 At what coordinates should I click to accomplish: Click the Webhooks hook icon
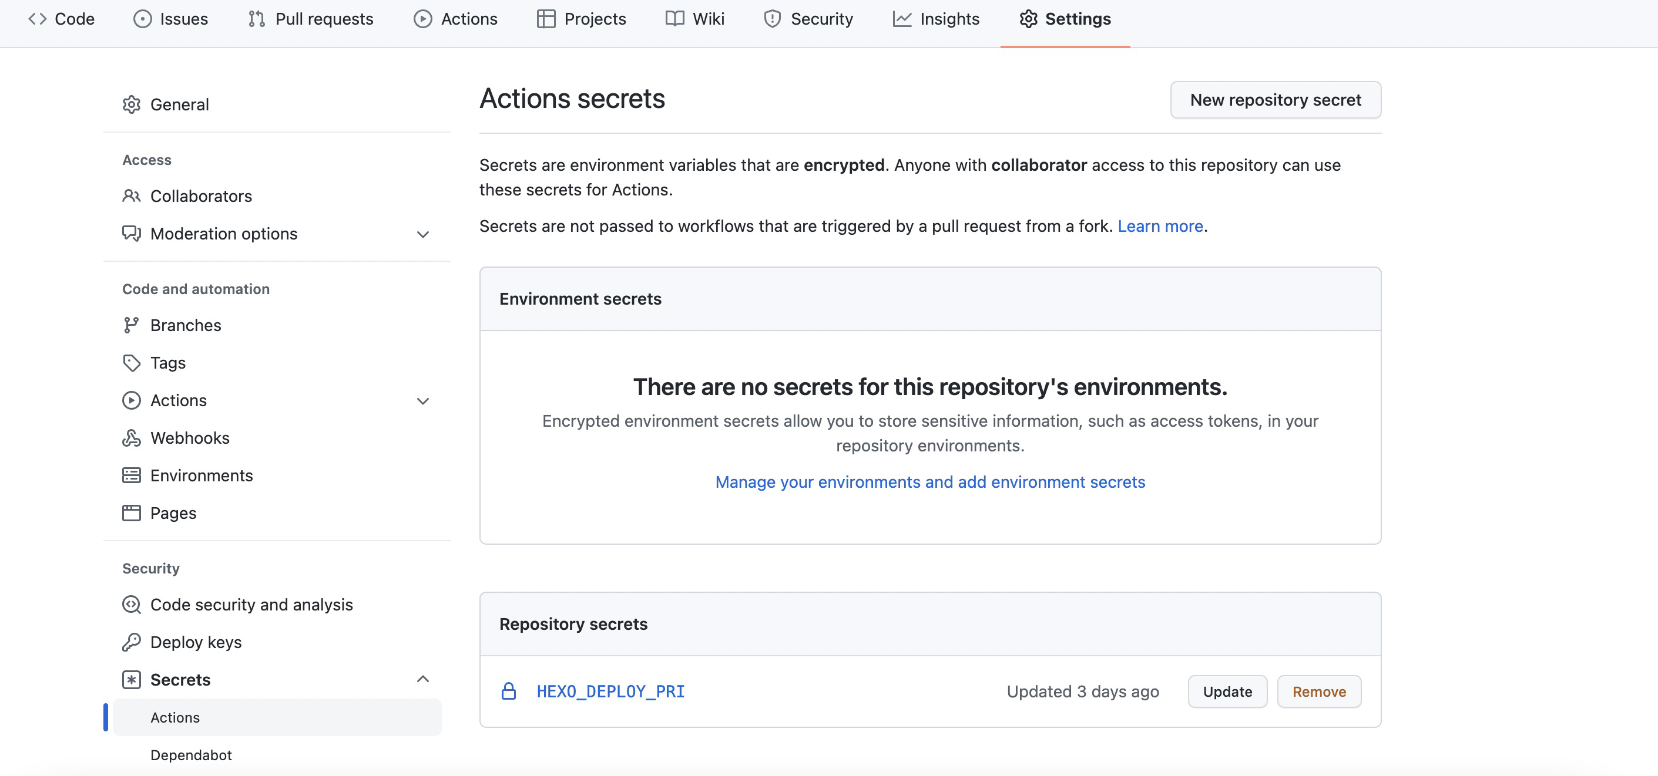tap(131, 438)
